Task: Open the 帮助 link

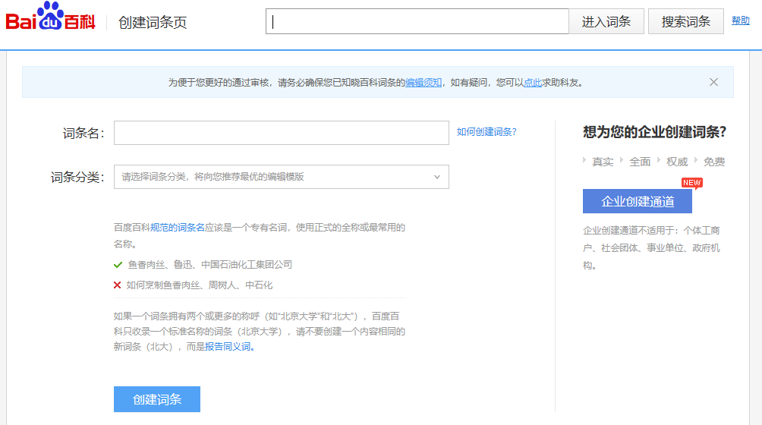Action: (x=740, y=20)
